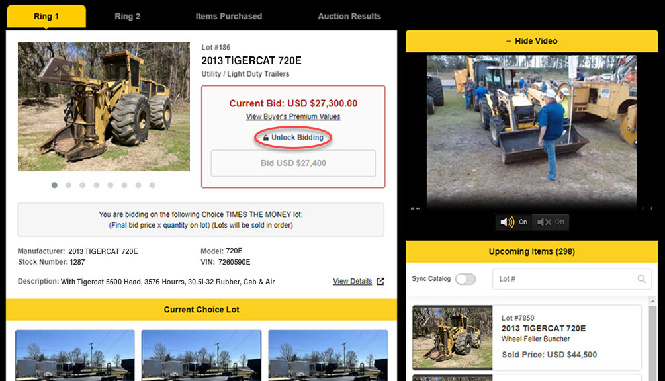View the Auction Results tab
This screenshot has width=665, height=381.
(x=349, y=16)
